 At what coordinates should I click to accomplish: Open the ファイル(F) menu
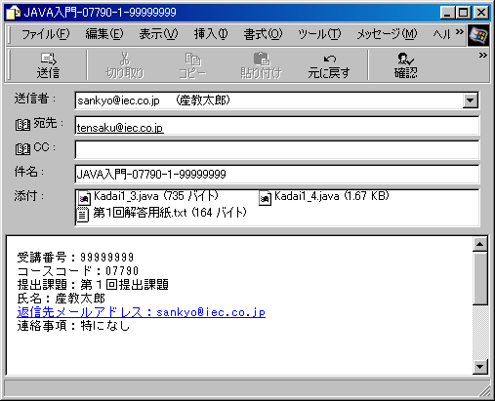tap(46, 34)
